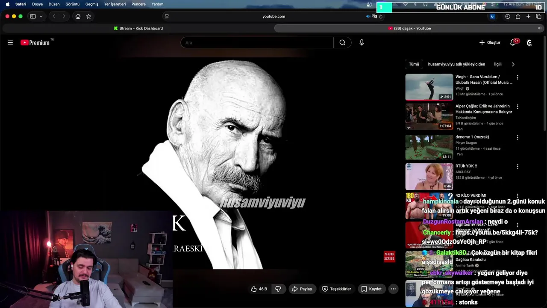Screen dimensions: 547x308
Task: Show more filter chips with arrow
Action: 513,64
